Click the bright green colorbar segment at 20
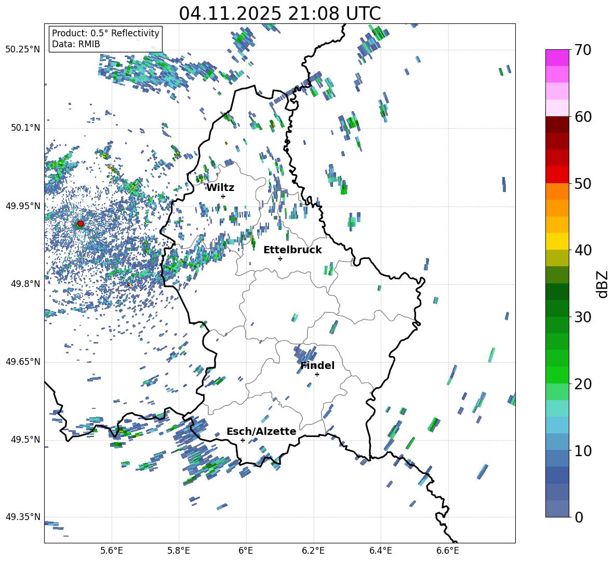This screenshot has width=615, height=561. coord(557,375)
